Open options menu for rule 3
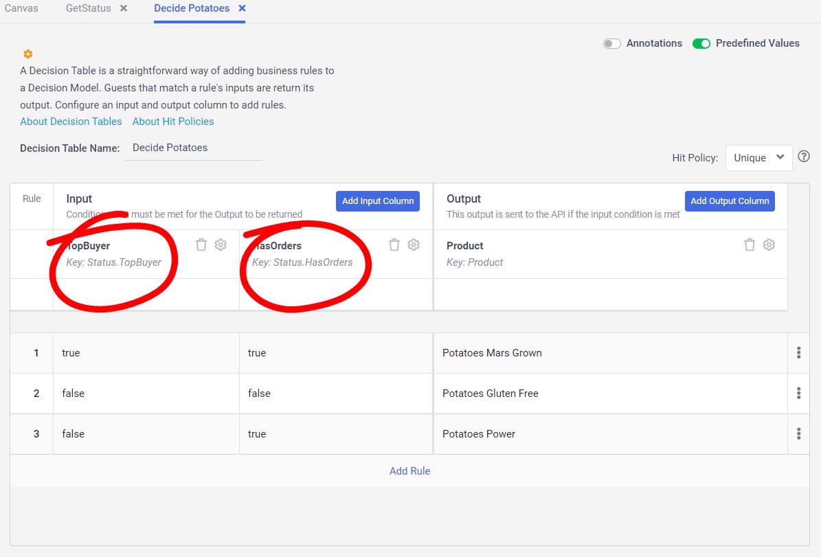Viewport: 821px width, 557px height. 798,434
